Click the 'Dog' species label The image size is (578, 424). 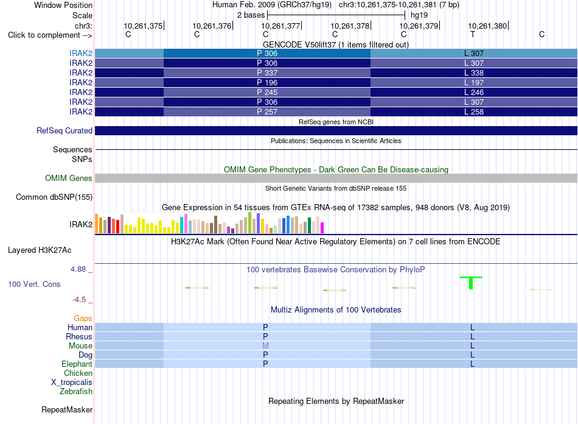pyautogui.click(x=85, y=355)
